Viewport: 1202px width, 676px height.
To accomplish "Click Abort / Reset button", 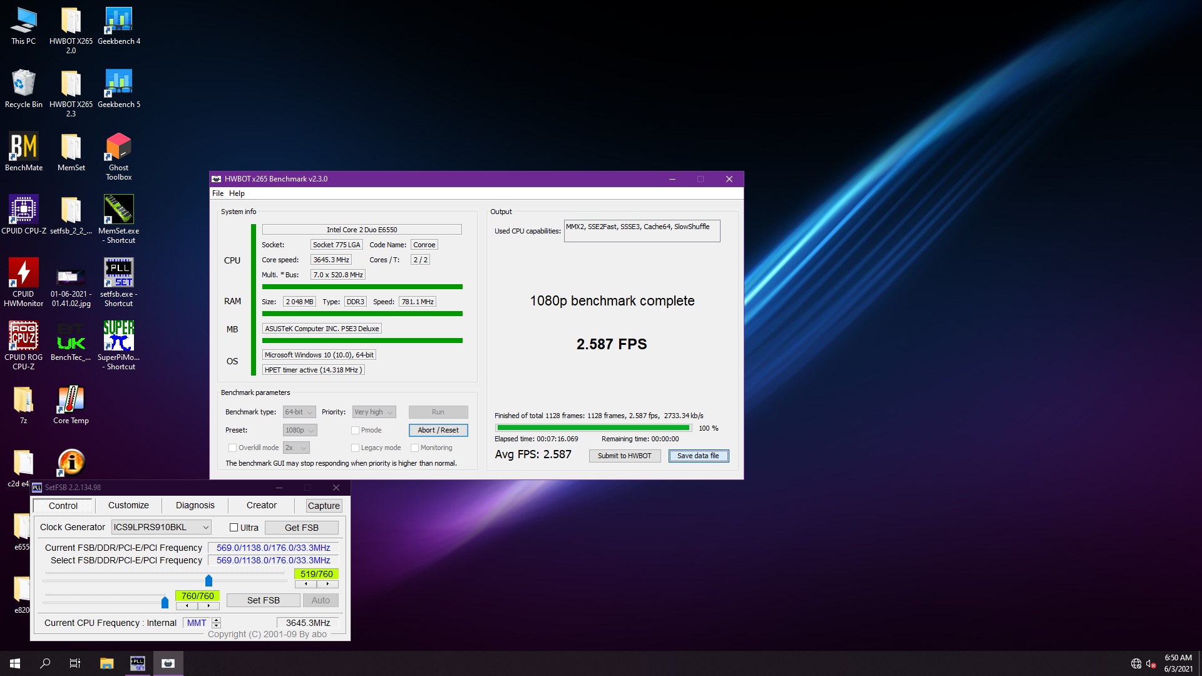I will pos(438,430).
